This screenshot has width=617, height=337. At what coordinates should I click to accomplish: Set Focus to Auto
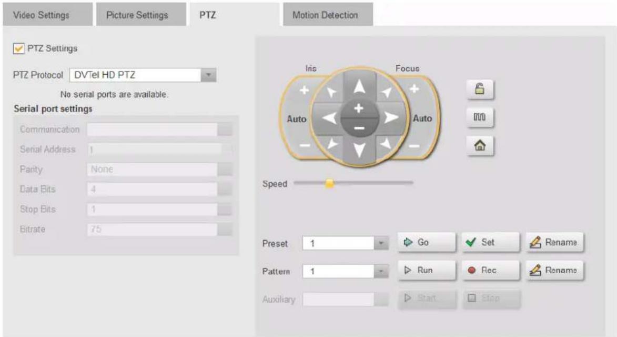(x=422, y=118)
